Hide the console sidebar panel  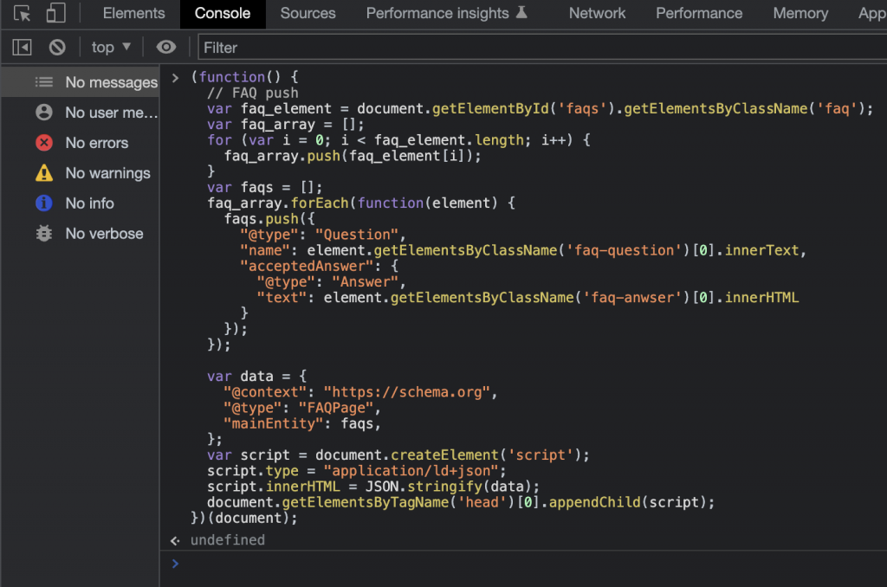[x=22, y=48]
